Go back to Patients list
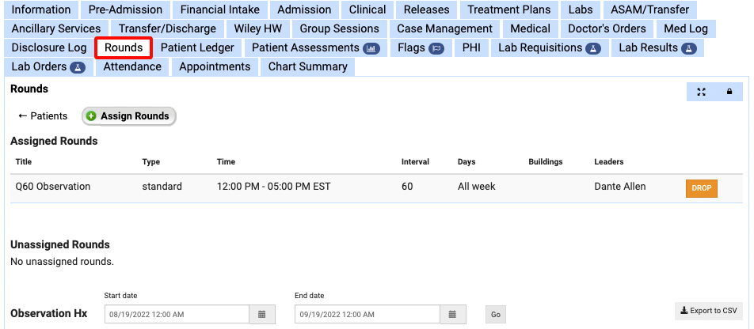The width and height of the screenshot is (754, 329). click(x=43, y=116)
